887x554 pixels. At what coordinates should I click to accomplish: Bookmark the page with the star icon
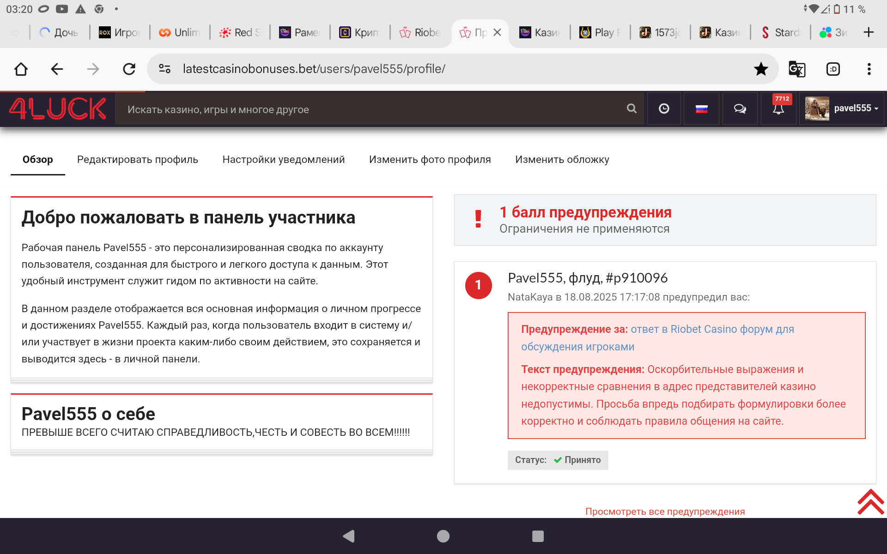761,69
